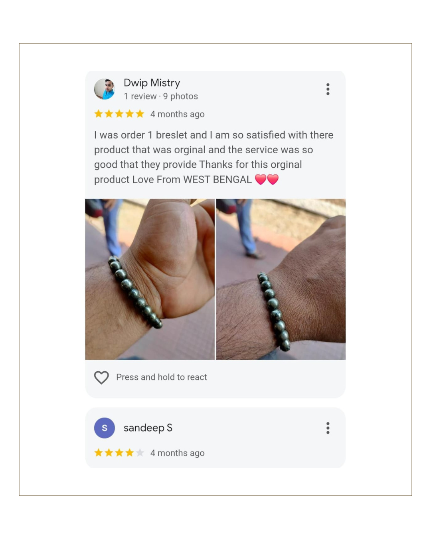
Task: Click the Dwip Mistry reviewer name
Action: point(152,83)
